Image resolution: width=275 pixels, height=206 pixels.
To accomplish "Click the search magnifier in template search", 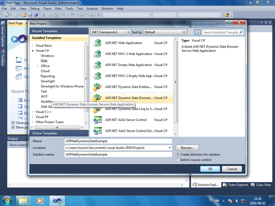I will [x=241, y=32].
